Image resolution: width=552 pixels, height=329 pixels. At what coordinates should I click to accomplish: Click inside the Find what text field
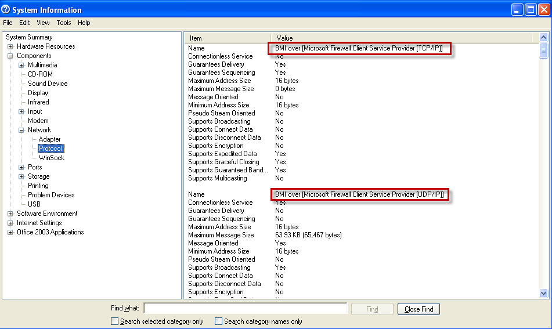[x=245, y=309]
